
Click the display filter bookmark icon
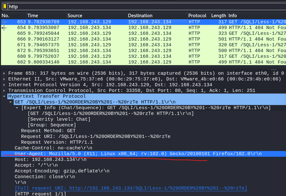(4, 6)
